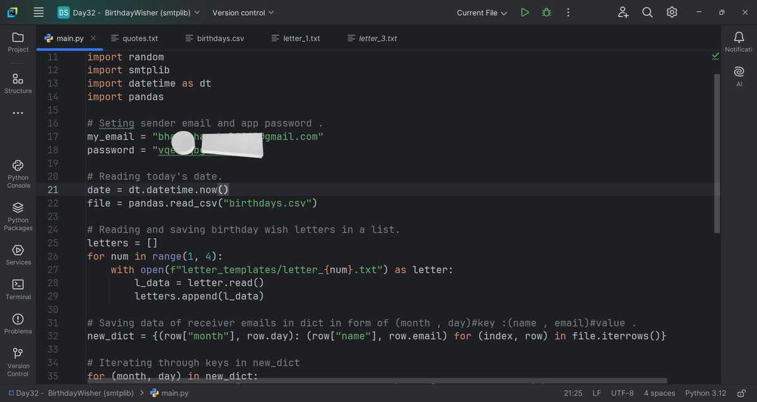
Task: Open Code With Me add-user icon
Action: [623, 12]
